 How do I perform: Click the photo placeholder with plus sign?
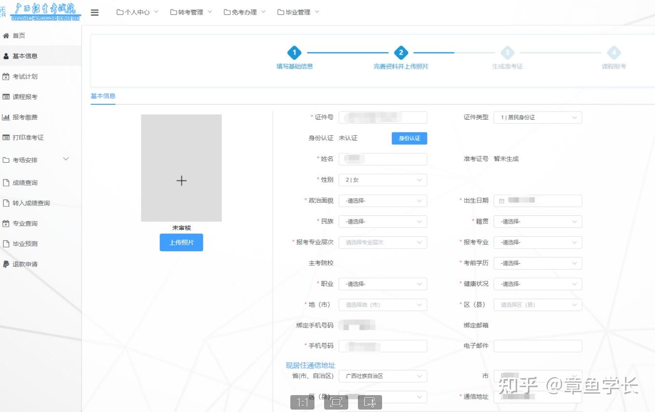click(181, 181)
